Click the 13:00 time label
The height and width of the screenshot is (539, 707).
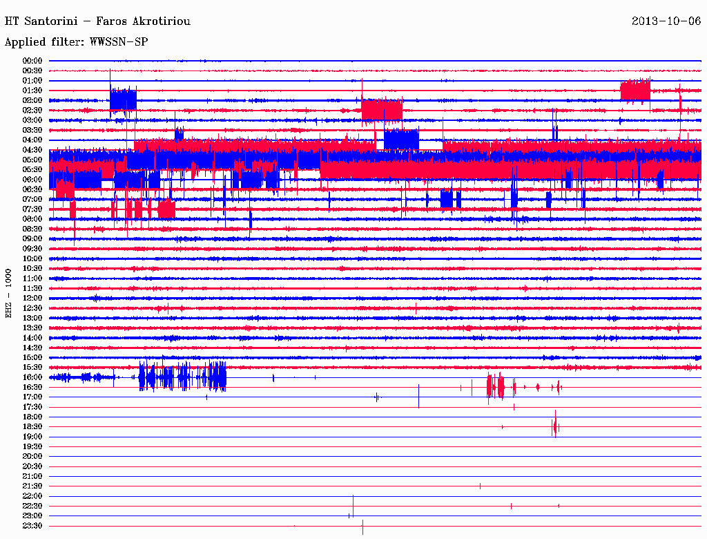tap(32, 319)
